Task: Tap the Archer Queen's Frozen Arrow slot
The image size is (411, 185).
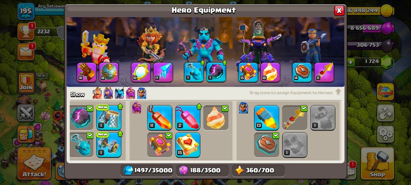Action: (163, 72)
